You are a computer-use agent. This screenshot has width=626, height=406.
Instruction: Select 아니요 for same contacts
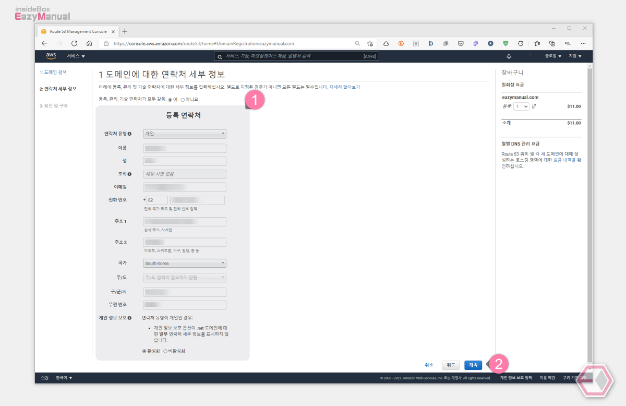(182, 99)
